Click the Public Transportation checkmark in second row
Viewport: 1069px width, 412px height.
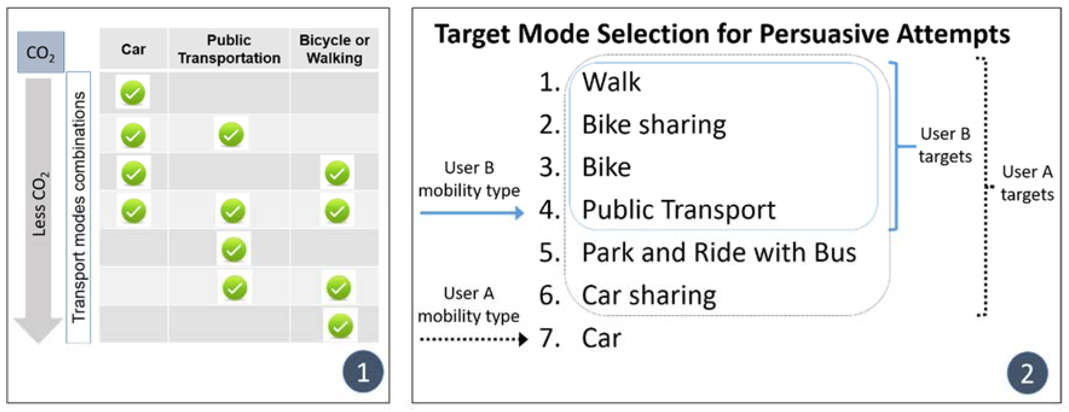pos(231,134)
